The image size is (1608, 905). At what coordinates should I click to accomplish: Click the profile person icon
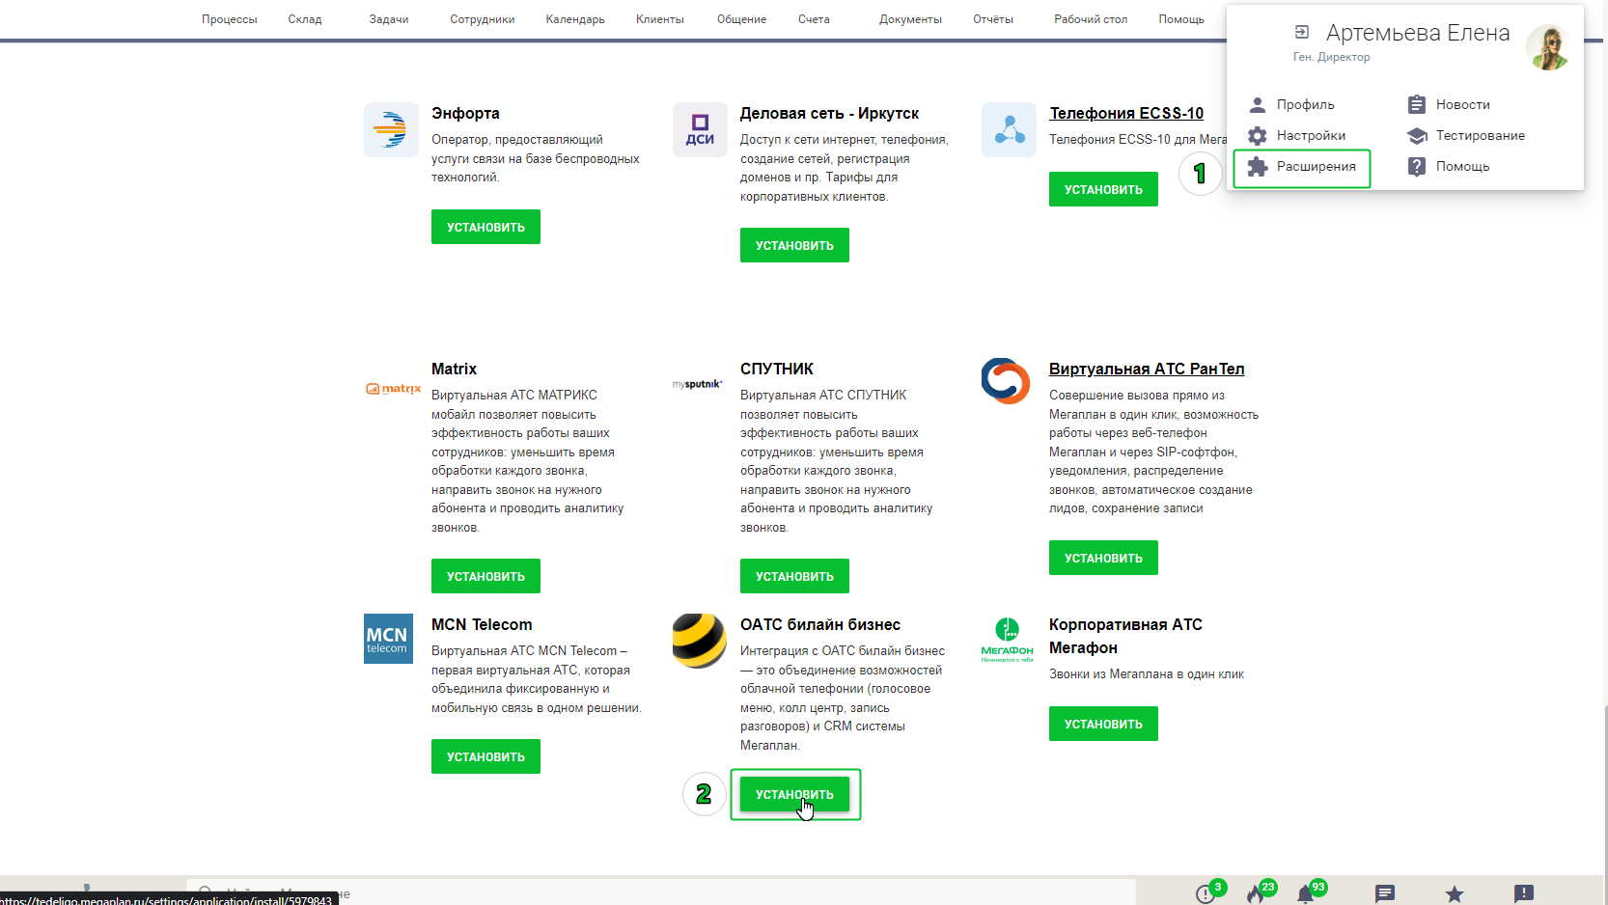pos(1257,104)
